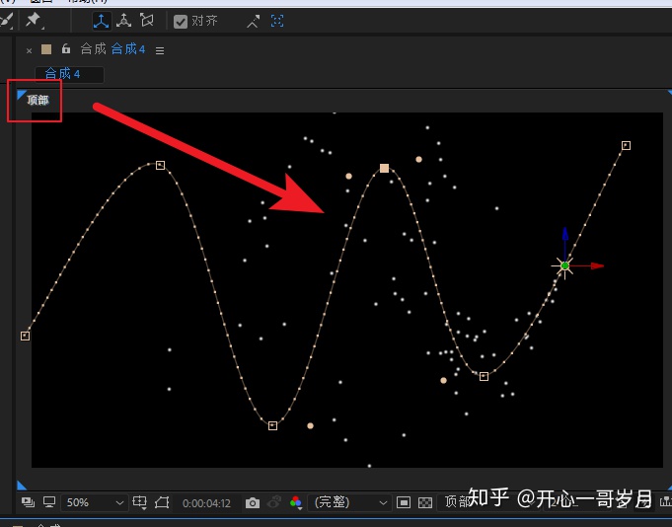Select the Puppet Pin tool

(33, 20)
